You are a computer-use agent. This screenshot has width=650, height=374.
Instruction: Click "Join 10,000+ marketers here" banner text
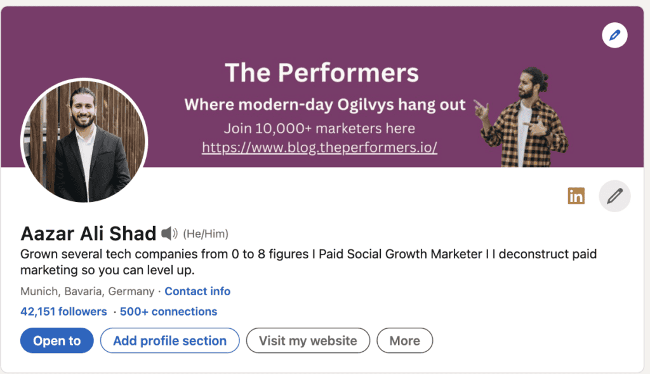tap(319, 128)
